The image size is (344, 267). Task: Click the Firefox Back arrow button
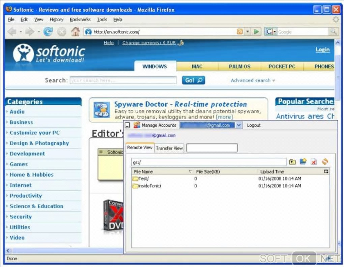point(12,32)
